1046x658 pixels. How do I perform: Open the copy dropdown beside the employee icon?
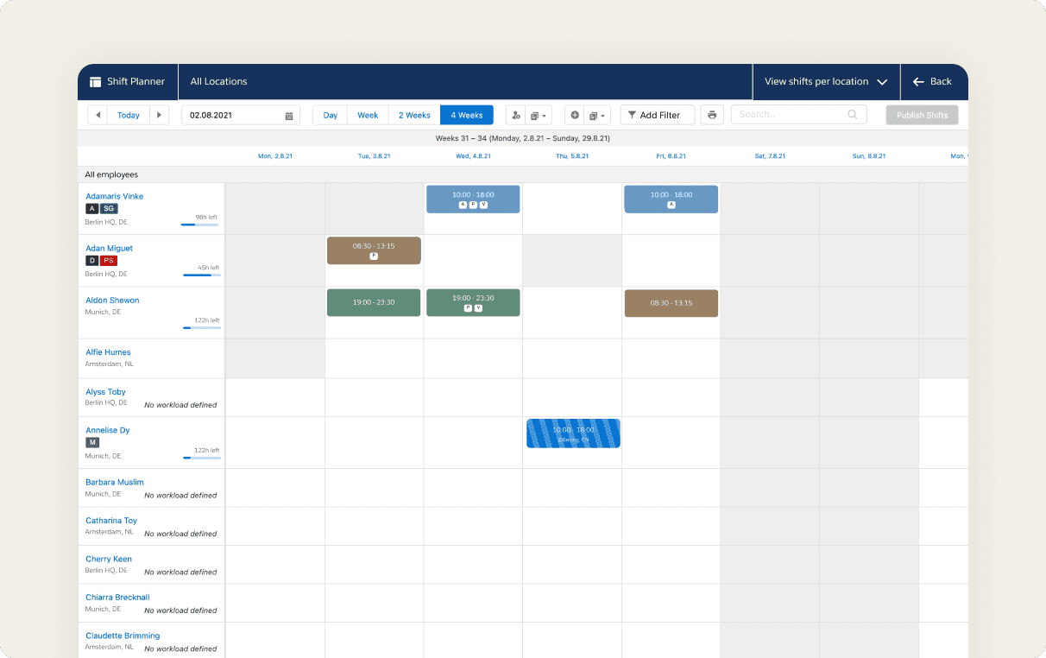(537, 115)
